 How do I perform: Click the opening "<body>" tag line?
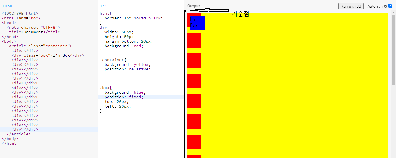point(9,41)
